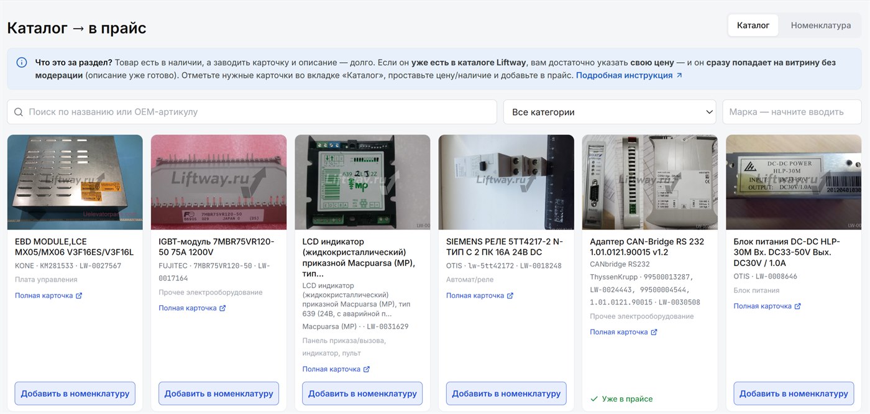Click the SIEMENS РЕЛЕ product photo
The image size is (870, 414).
pos(506,182)
